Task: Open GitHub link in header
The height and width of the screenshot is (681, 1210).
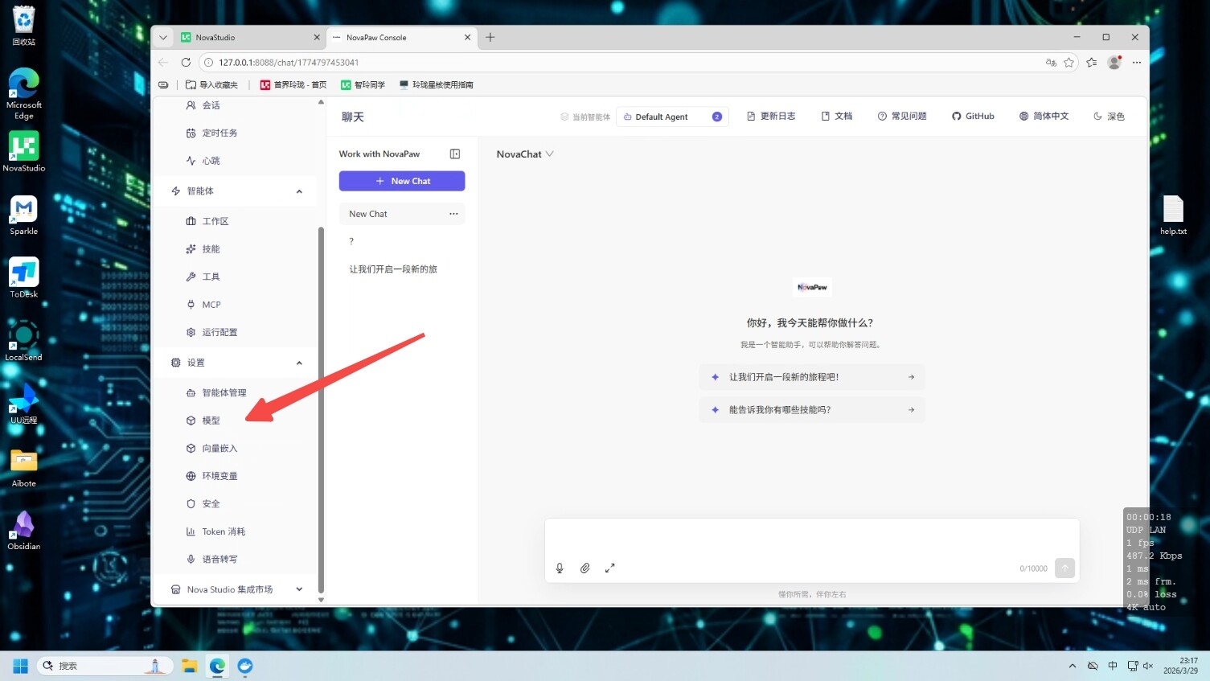Action: [973, 117]
